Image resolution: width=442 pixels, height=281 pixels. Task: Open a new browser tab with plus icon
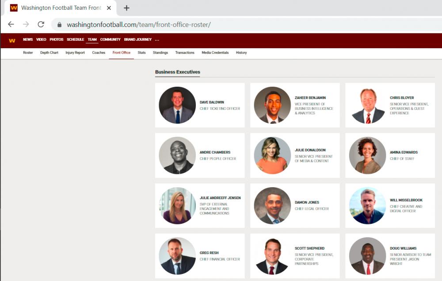coord(127,8)
